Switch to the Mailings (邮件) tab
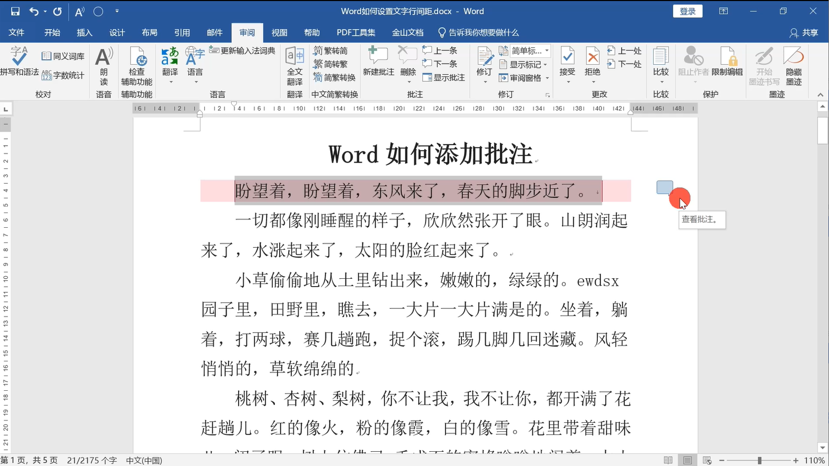Screen dimensions: 829x466 click(x=214, y=33)
